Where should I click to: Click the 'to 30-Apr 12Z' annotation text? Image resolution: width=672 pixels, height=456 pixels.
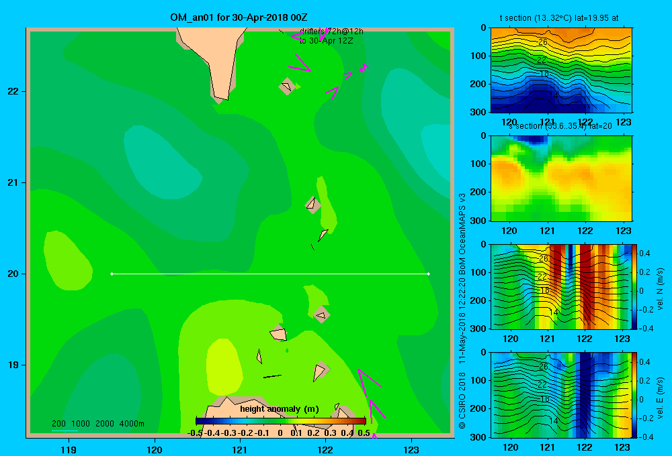pos(326,41)
